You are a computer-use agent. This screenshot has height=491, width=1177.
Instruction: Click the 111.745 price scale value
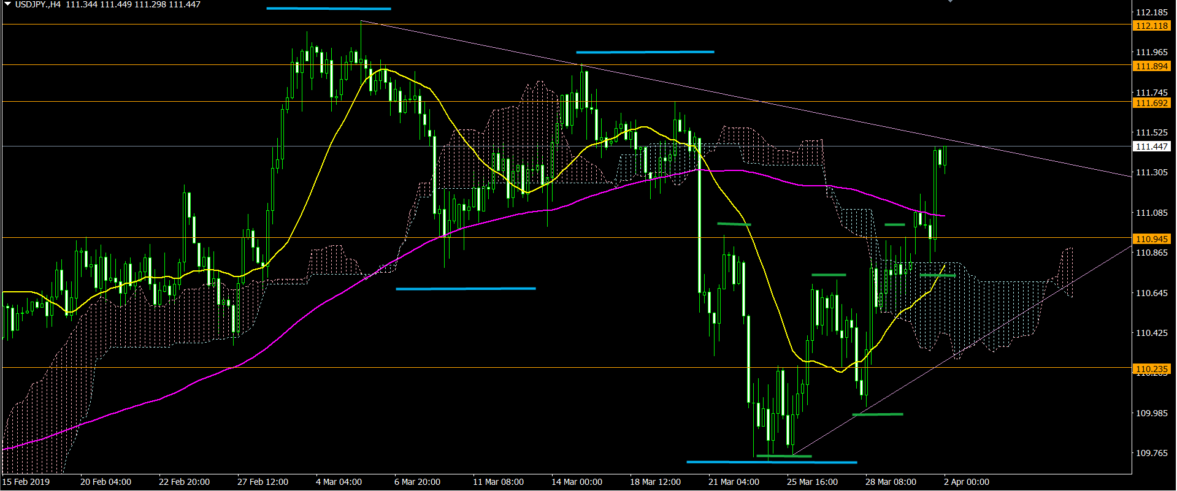coord(1152,93)
